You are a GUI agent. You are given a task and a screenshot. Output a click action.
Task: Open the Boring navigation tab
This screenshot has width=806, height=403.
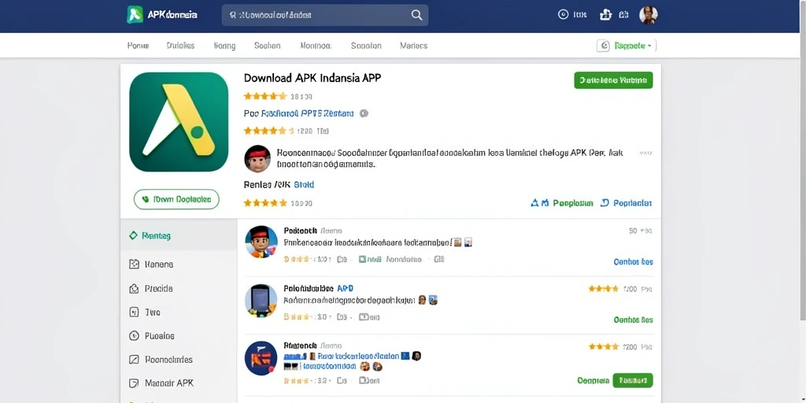click(x=224, y=46)
